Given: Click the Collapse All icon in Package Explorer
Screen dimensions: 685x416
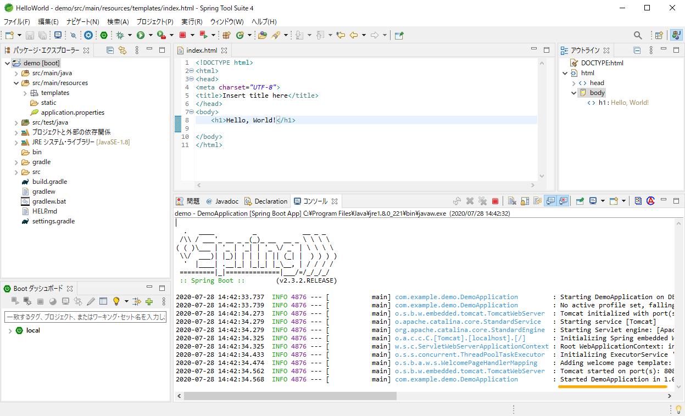Looking at the screenshot, I should point(110,50).
